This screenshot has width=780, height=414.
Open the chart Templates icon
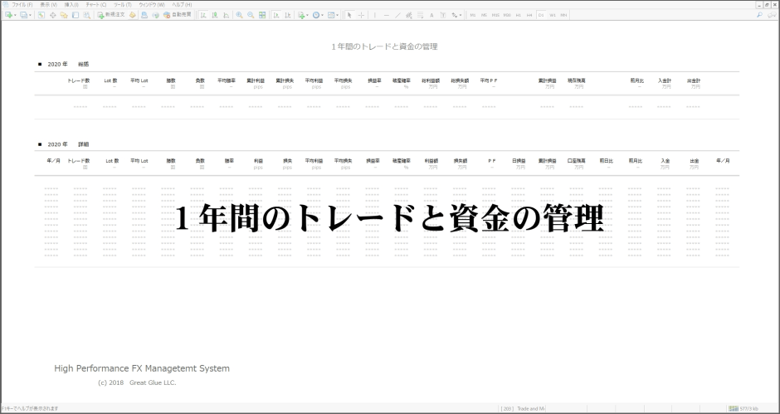click(x=331, y=15)
